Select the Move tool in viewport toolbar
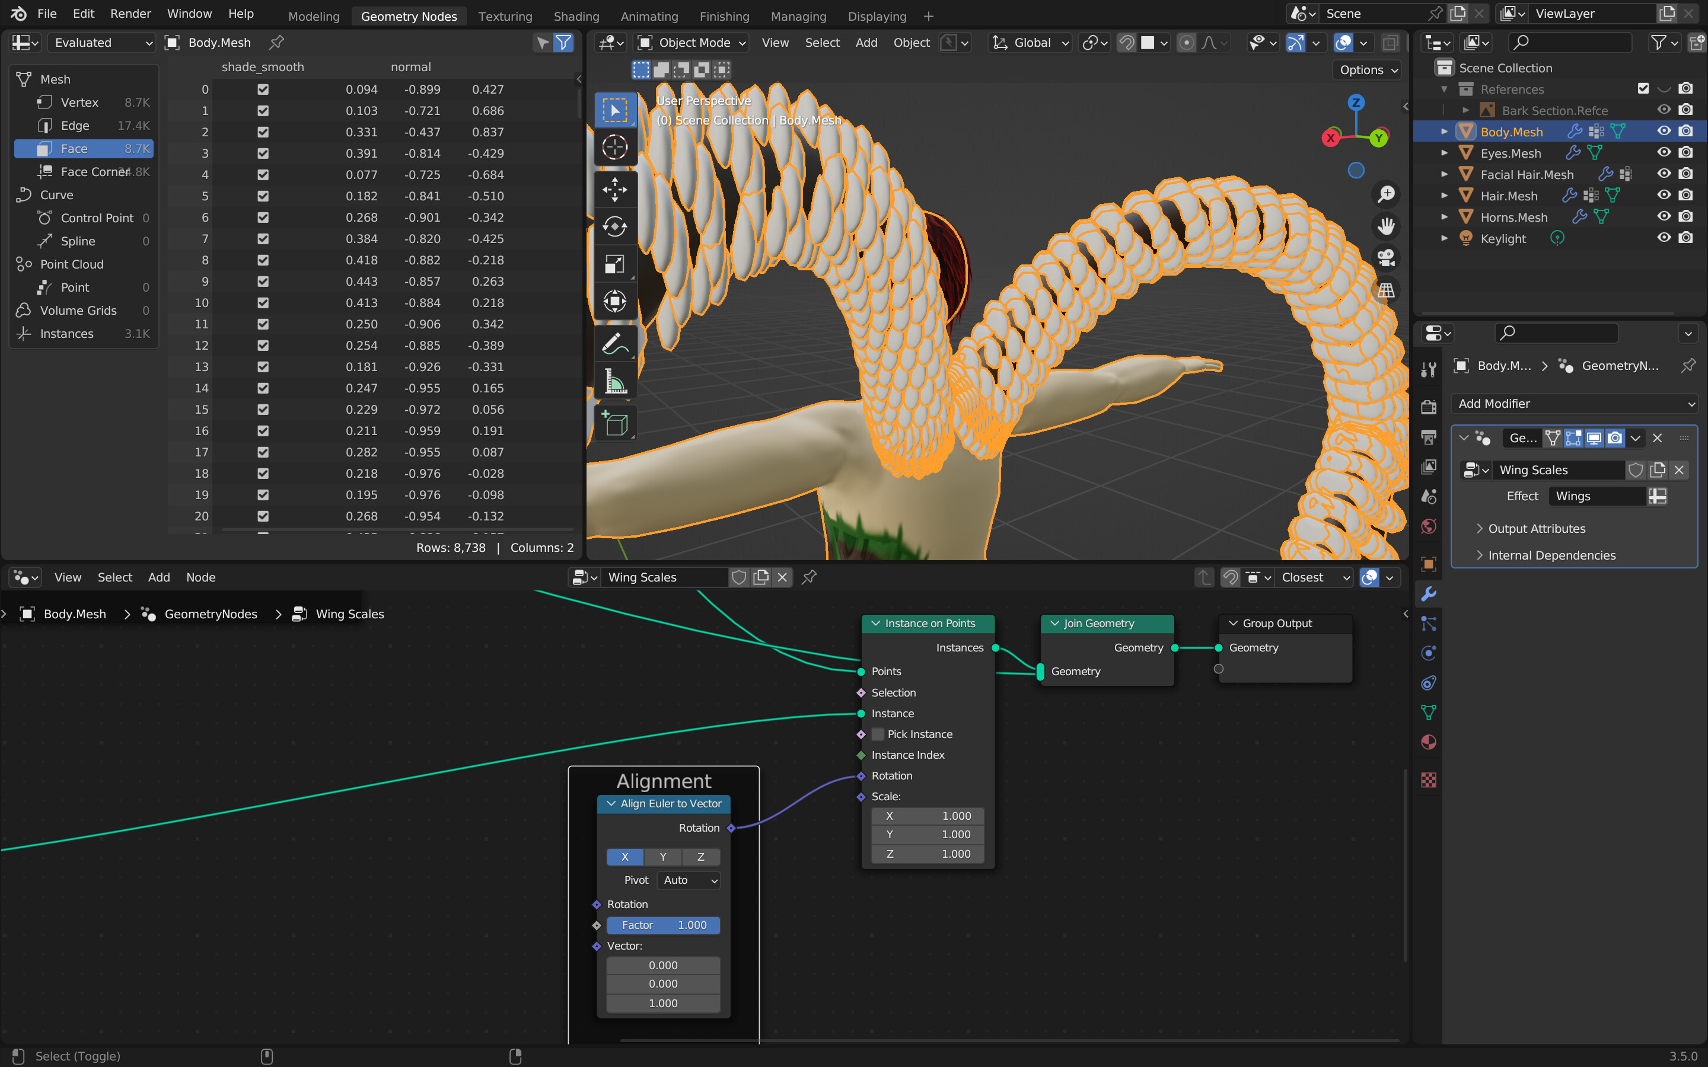Screen dimensions: 1708x1067 tap(614, 189)
